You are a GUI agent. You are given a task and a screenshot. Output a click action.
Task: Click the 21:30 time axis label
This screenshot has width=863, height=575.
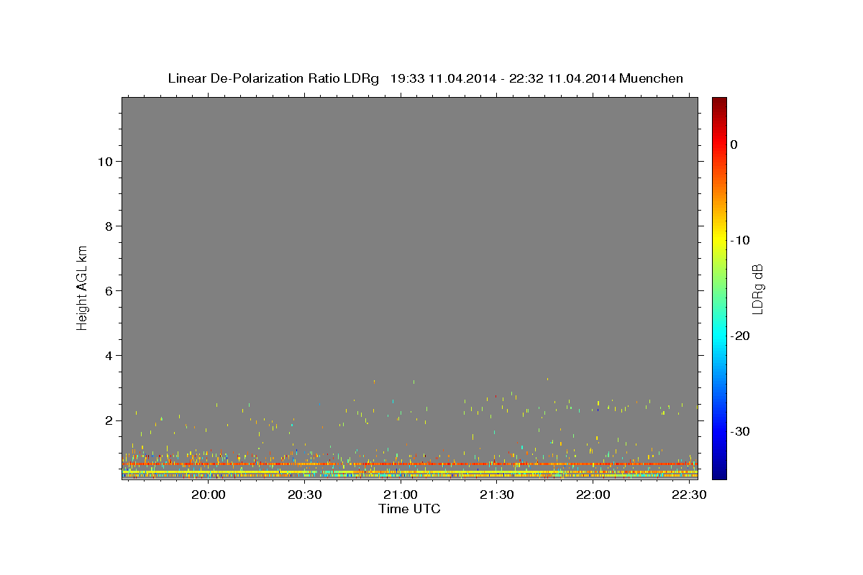(496, 494)
